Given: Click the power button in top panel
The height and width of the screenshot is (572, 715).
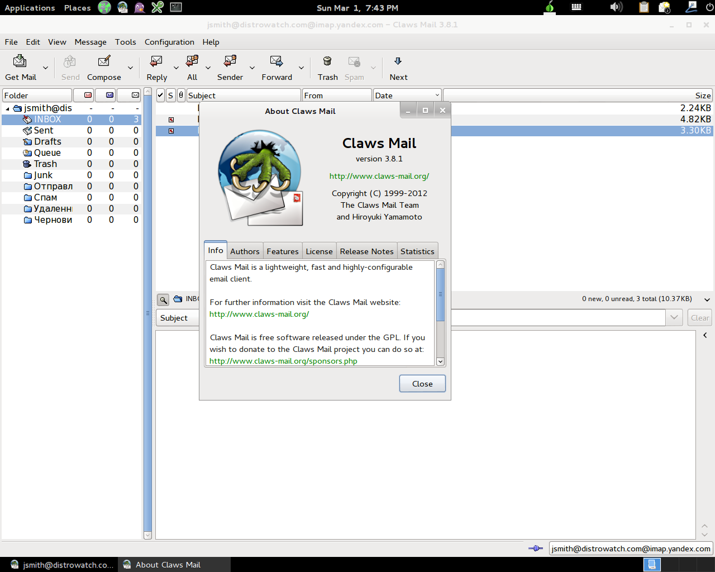Looking at the screenshot, I should pos(709,7).
